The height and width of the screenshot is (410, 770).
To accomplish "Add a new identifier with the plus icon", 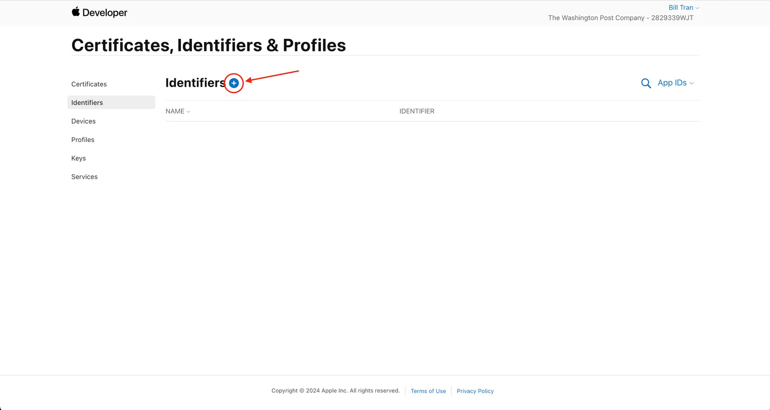I will pyautogui.click(x=234, y=83).
